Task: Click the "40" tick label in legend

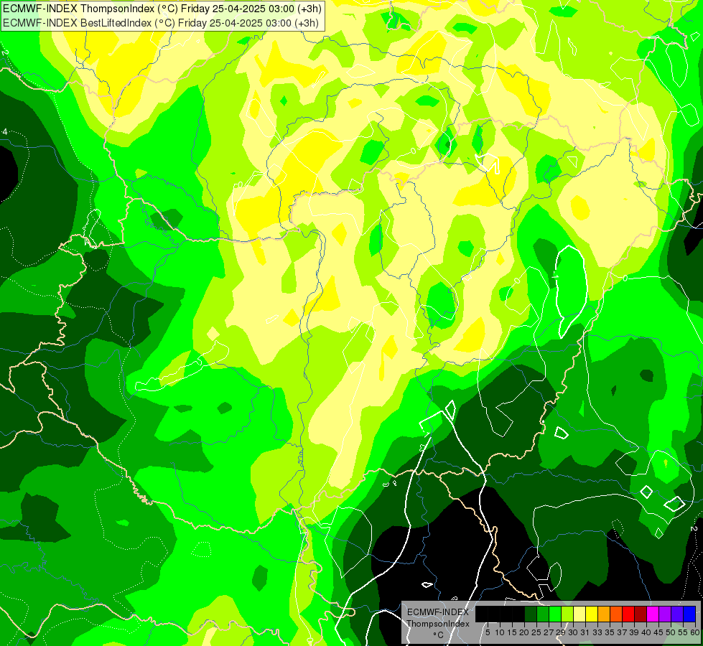Action: (x=646, y=632)
